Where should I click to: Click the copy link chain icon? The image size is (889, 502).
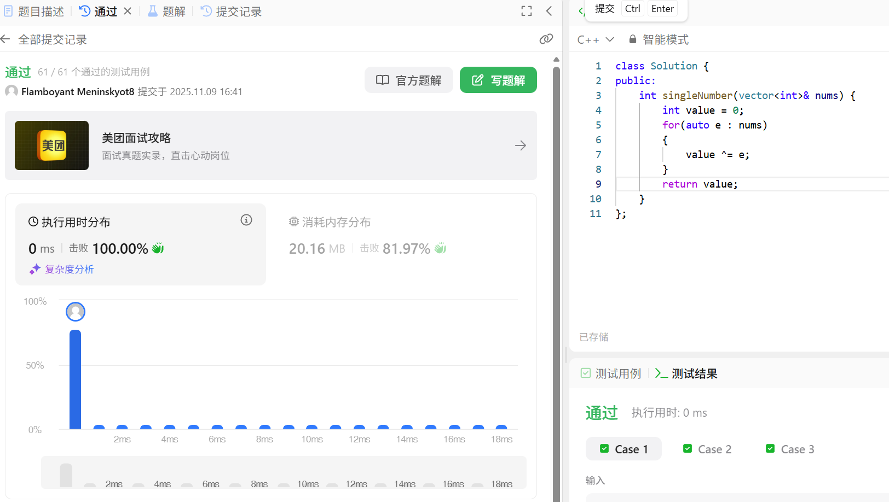[x=546, y=39]
